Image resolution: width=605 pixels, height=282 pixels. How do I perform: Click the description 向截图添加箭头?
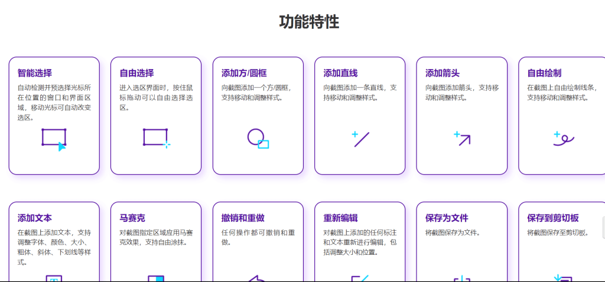tap(462, 93)
